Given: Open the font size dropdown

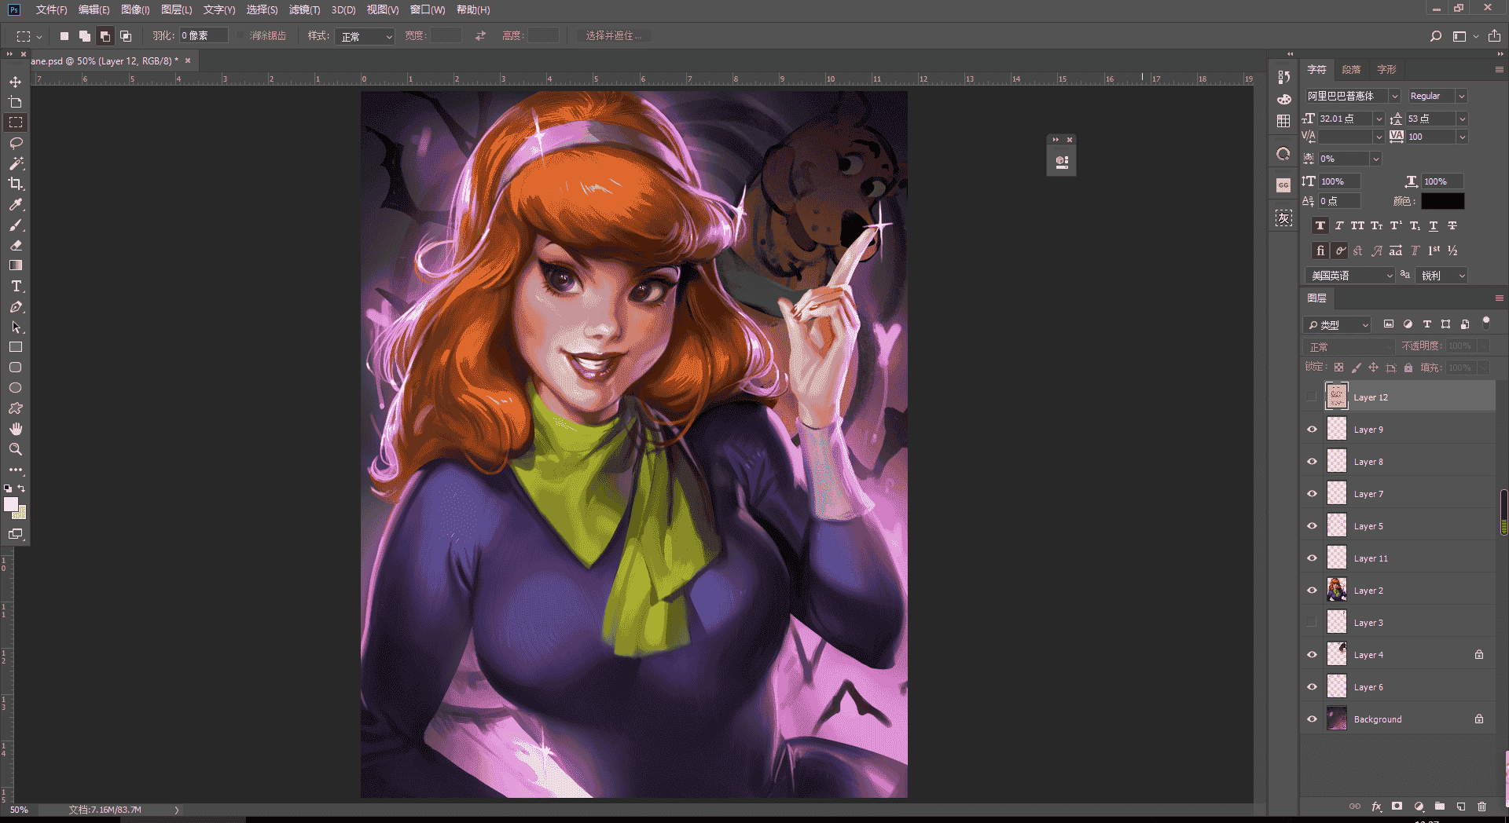Looking at the screenshot, I should coord(1378,119).
